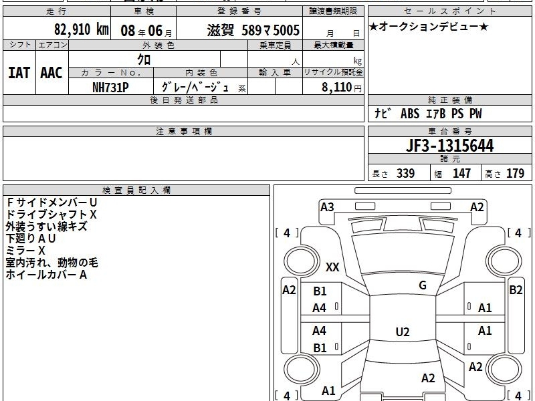This screenshot has height=401, width=535.
Task: Select the AAC air-conditioner value
Action: [51, 73]
